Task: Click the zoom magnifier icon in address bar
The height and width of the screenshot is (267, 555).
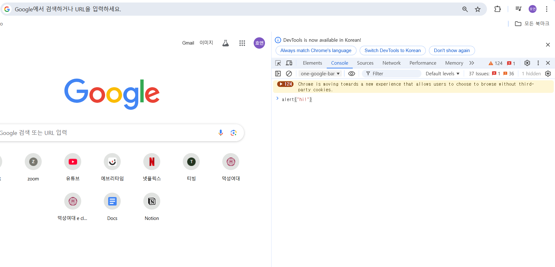Action: 465,9
